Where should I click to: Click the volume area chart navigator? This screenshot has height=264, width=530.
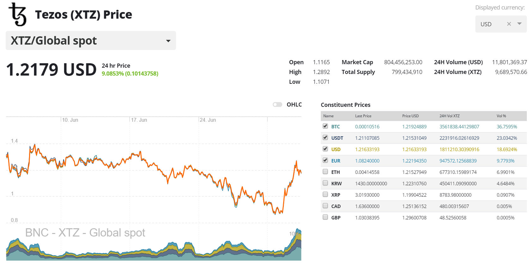tap(154, 244)
